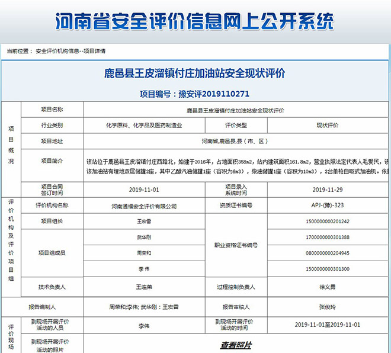Select certificate number 080000000204945
This screenshot has height=353, width=391.
tap(328, 253)
